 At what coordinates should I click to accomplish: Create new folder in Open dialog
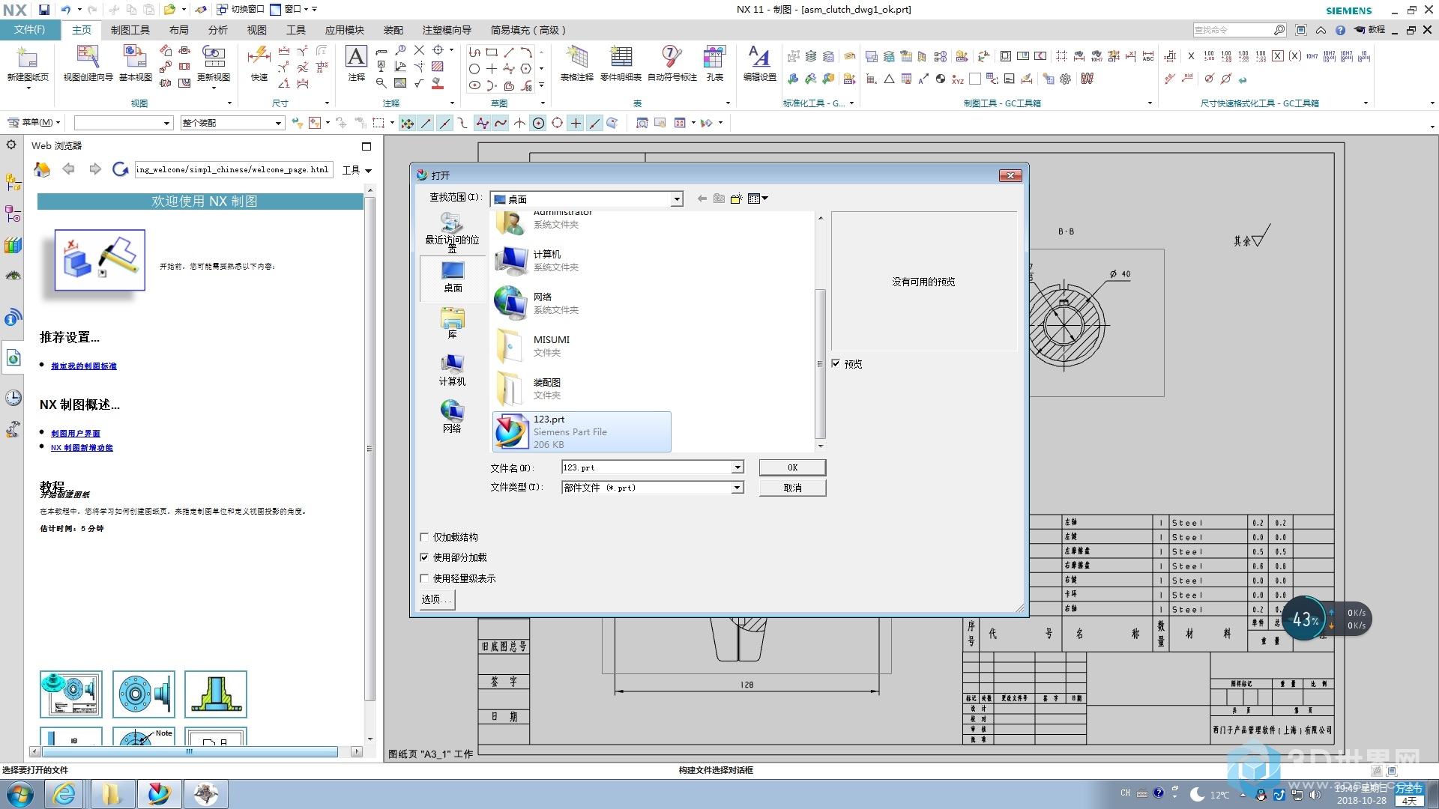(x=736, y=199)
